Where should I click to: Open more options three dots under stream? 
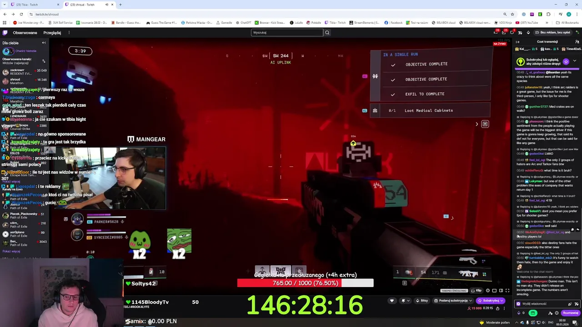504,308
